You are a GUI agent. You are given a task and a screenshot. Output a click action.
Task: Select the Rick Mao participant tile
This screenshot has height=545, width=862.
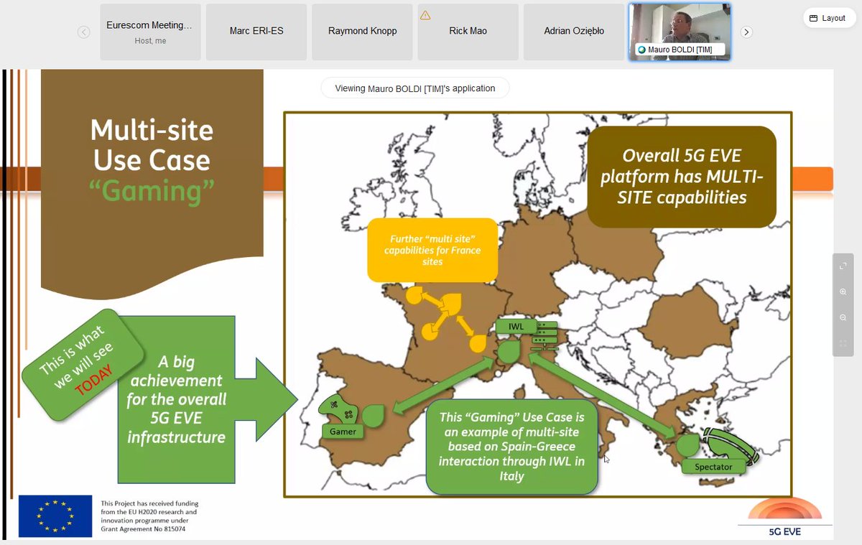[x=468, y=32]
